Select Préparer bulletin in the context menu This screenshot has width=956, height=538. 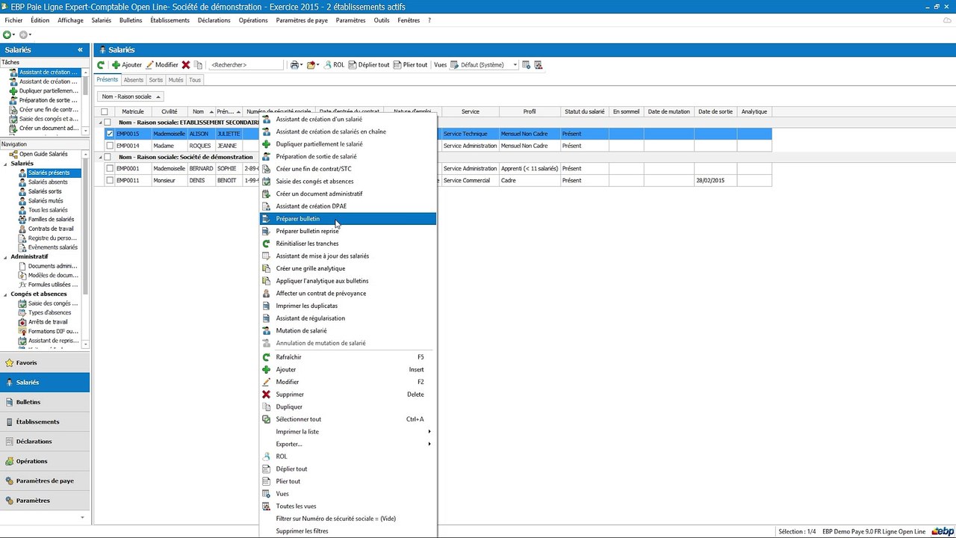[x=347, y=219]
